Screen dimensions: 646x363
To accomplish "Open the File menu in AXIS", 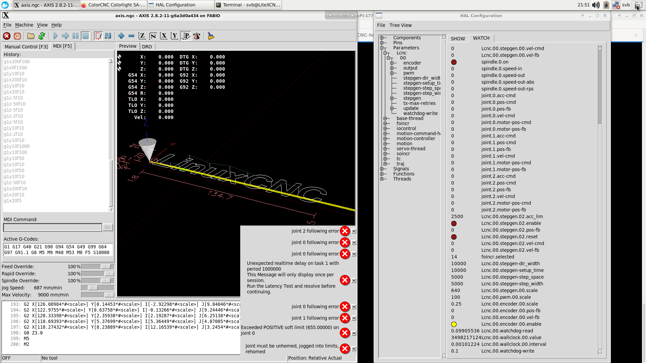I will (x=7, y=25).
